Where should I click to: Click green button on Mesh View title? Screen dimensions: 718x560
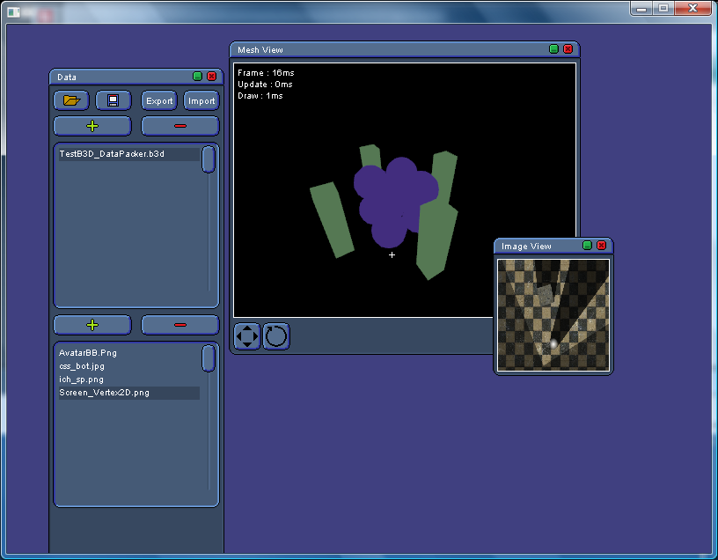coord(553,49)
